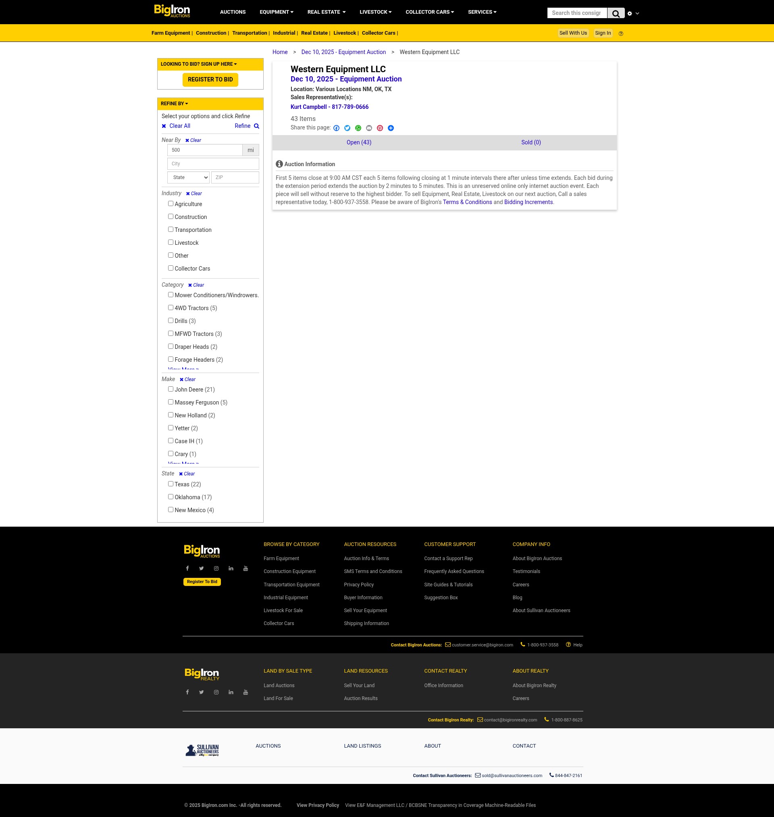The width and height of the screenshot is (774, 817).
Task: Switch to the Sold (0) tab
Action: (x=531, y=143)
